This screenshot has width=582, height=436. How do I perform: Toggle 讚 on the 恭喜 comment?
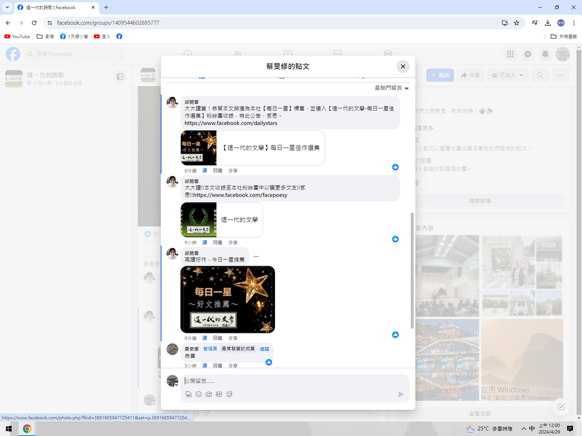click(205, 366)
